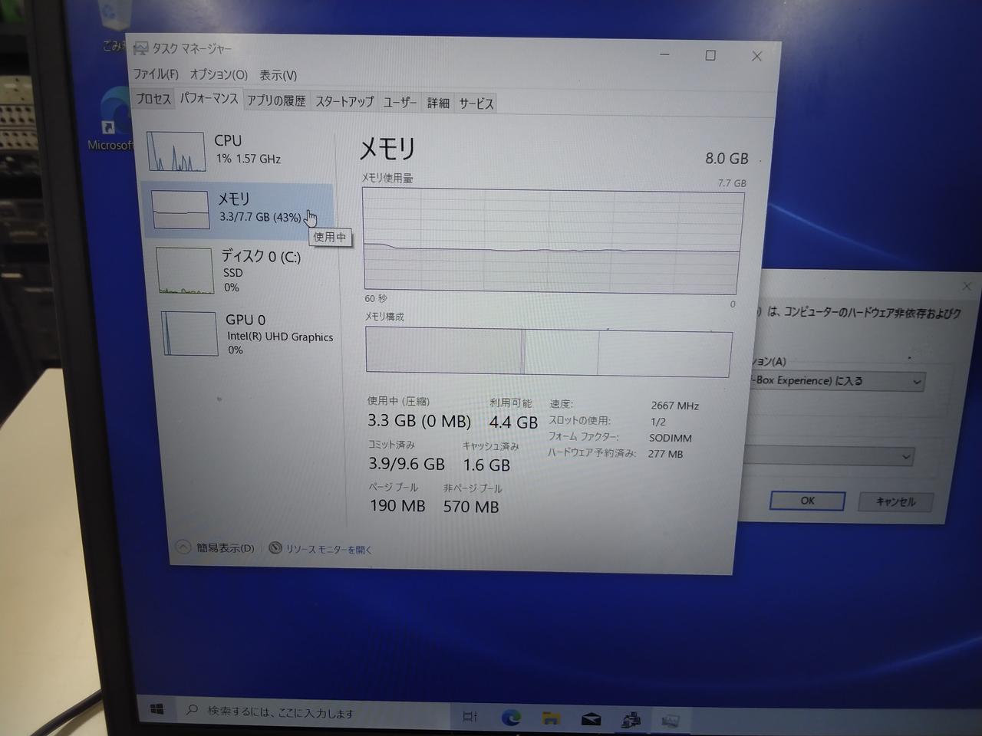The height and width of the screenshot is (736, 982).
Task: Select the GPU 0 graph thumbnail
Action: point(189,333)
